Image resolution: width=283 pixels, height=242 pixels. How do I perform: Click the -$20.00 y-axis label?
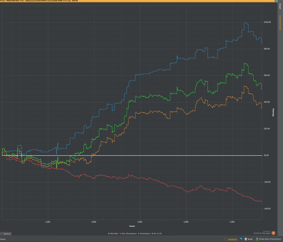(267, 182)
